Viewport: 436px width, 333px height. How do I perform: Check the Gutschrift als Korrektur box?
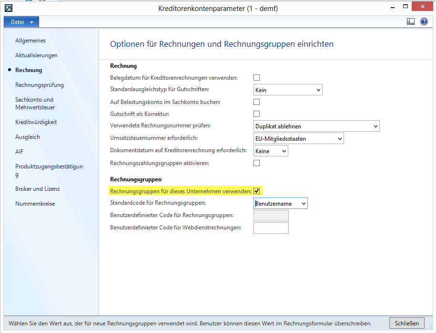[256, 114]
